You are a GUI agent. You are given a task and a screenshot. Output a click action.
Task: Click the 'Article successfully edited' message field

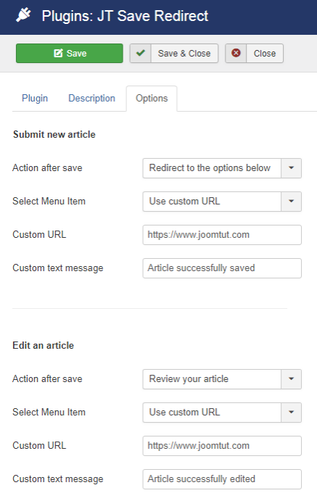click(222, 479)
